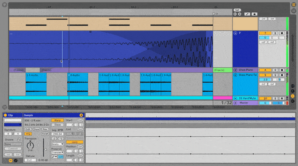This screenshot has height=166, width=298.
Task: Switch to Arrangement view selector icon
Action: (x=294, y=5)
